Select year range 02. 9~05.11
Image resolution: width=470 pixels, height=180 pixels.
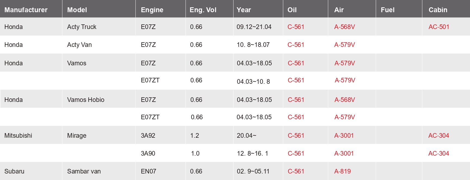click(x=253, y=171)
